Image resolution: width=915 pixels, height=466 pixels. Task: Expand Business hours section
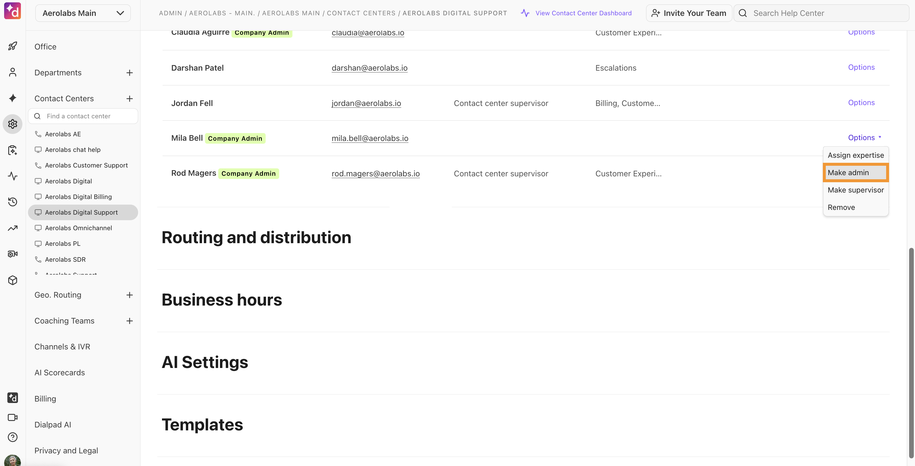tap(222, 300)
